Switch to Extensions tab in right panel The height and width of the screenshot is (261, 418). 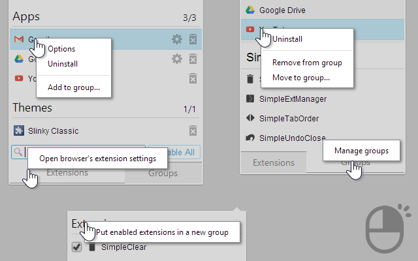[274, 162]
